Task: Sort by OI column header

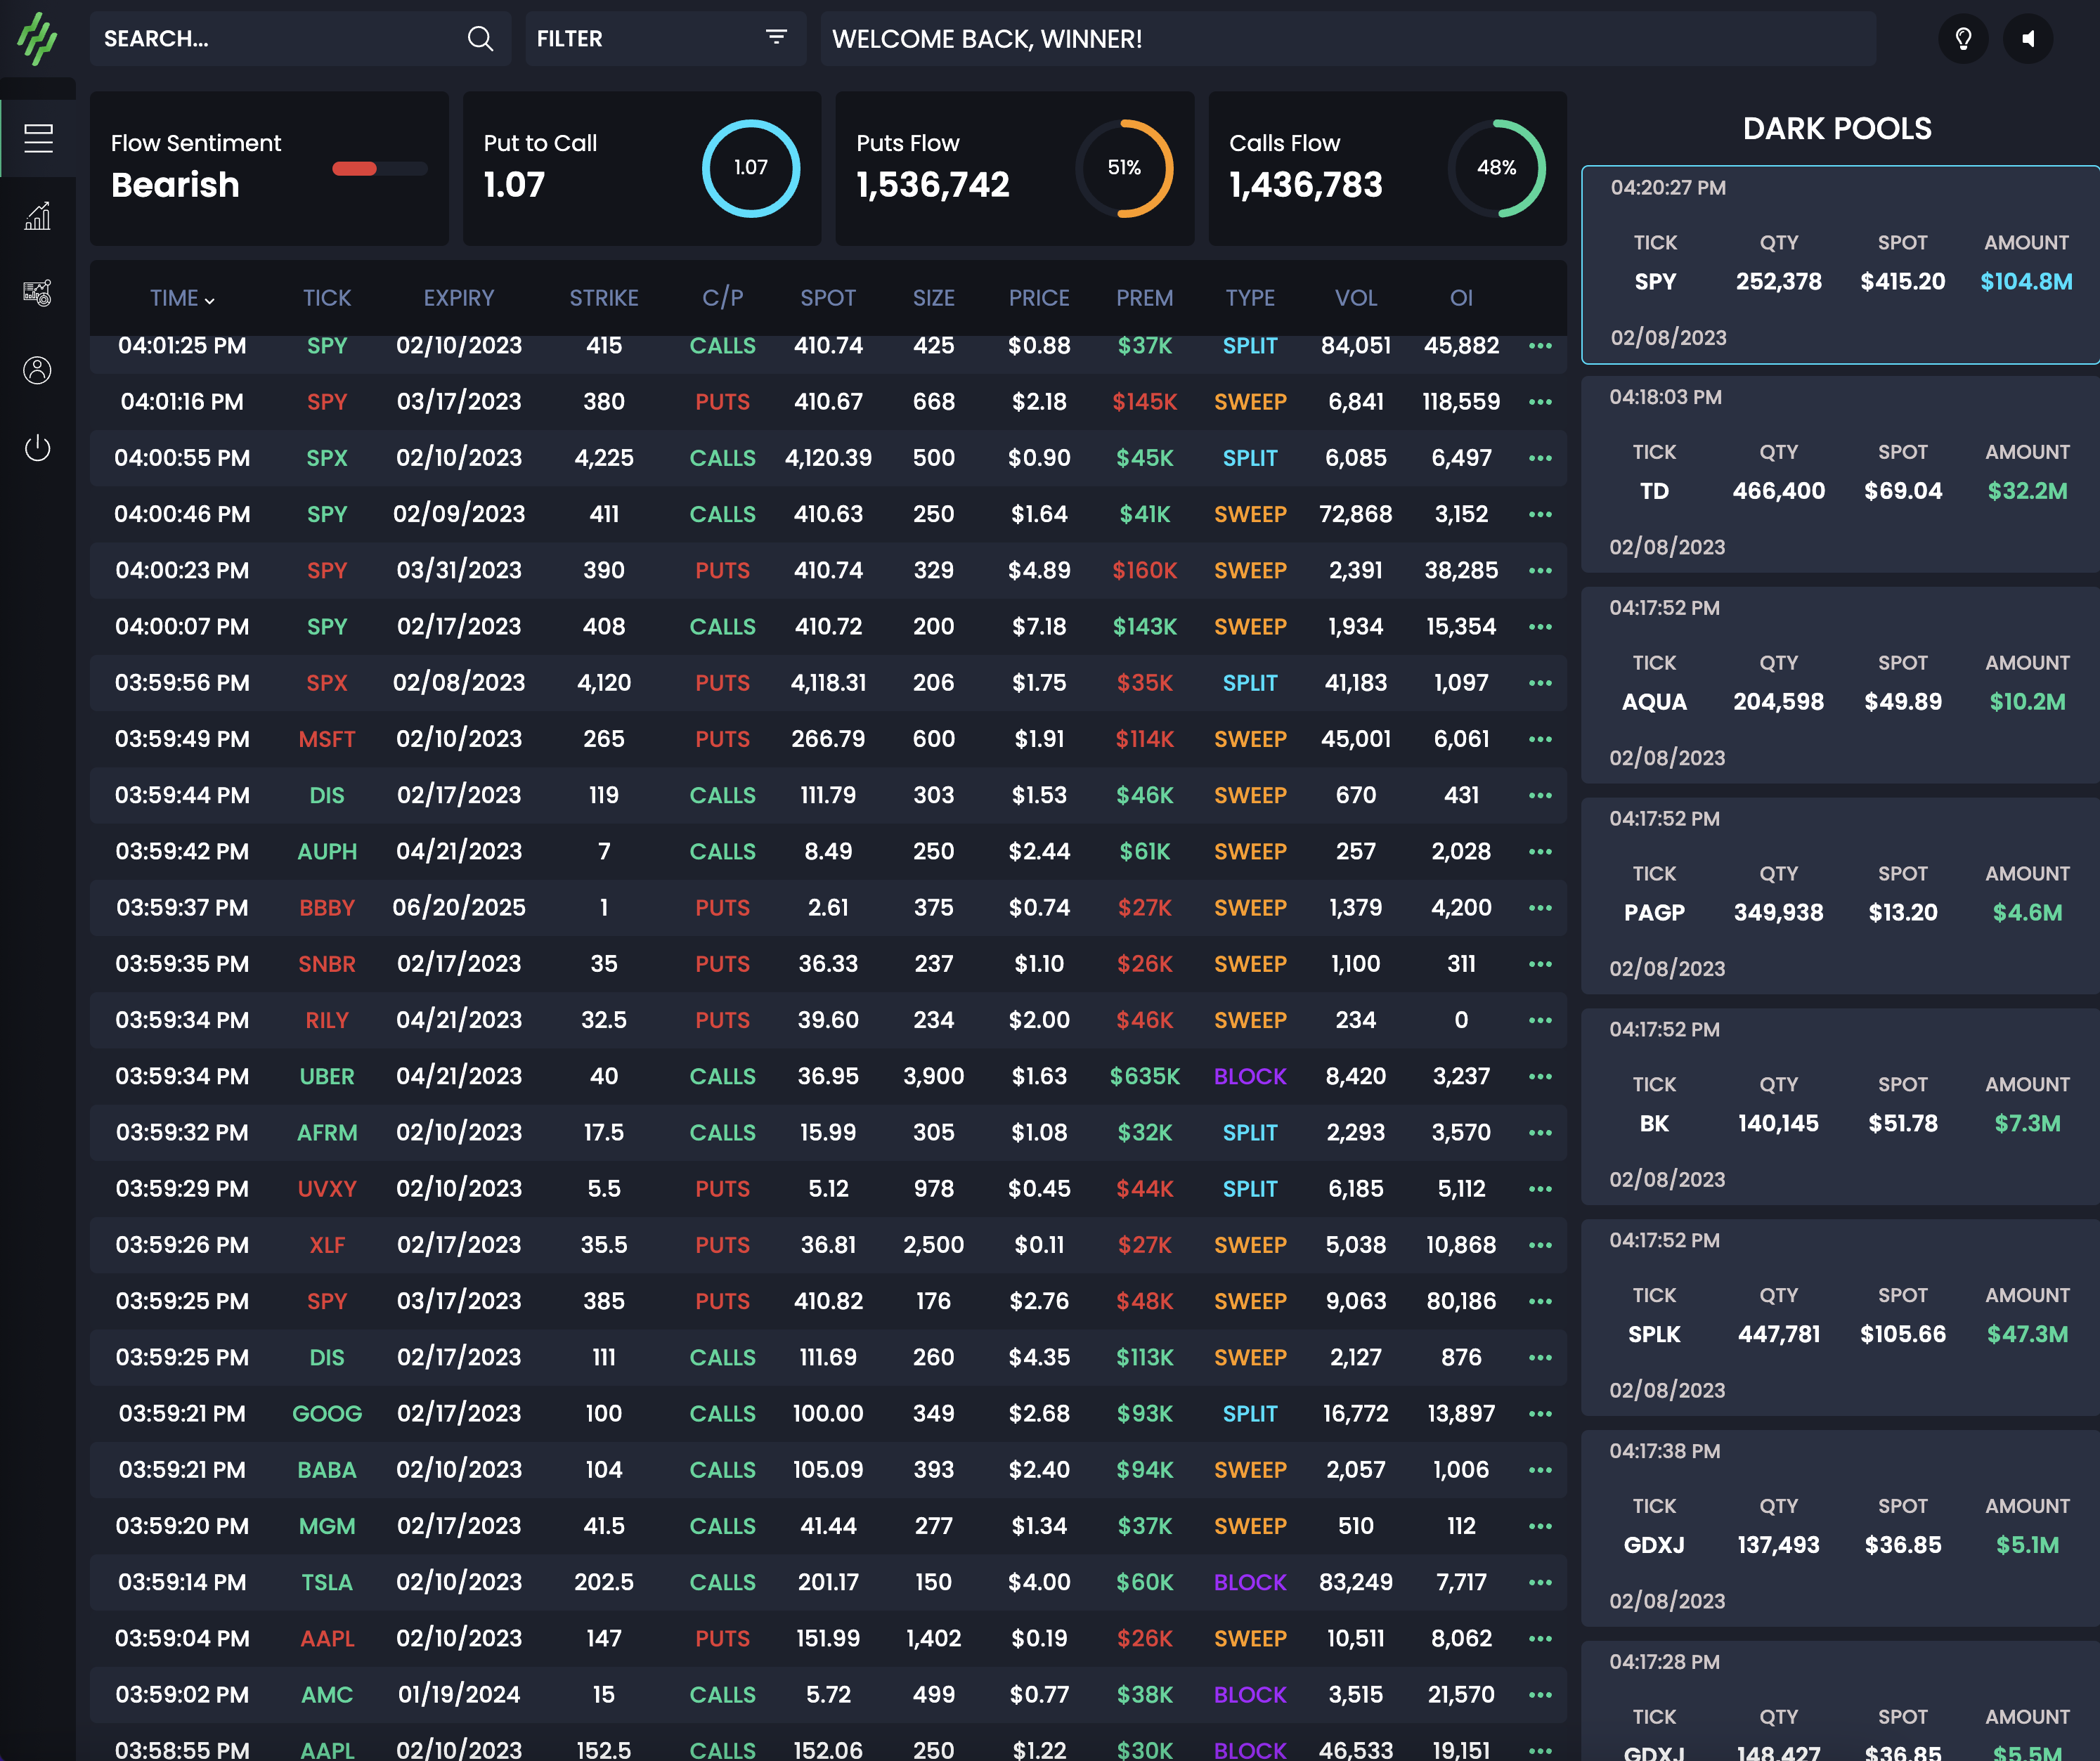Action: (1461, 298)
